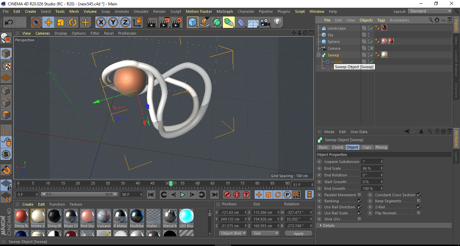Open viewport Cameras menu
This screenshot has width=460, height=246.
point(42,33)
